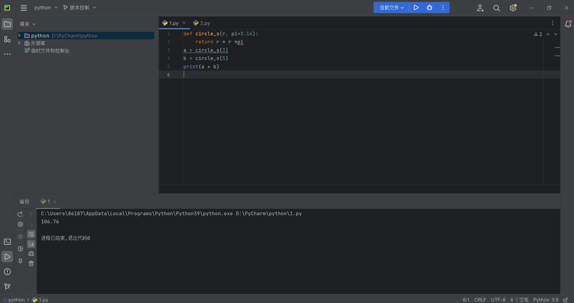Change UTF-8 file encoding

click(x=498, y=300)
